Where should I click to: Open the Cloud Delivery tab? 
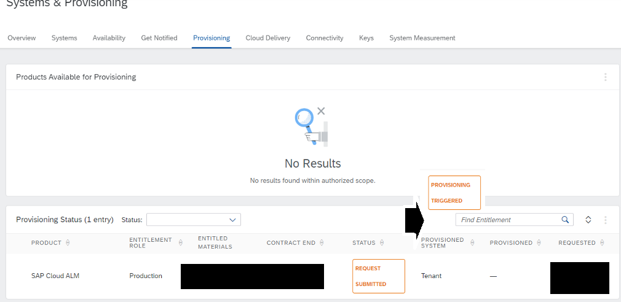coord(267,38)
